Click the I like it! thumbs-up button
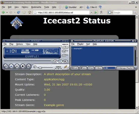This screenshot has height=114, width=139. (92, 7)
